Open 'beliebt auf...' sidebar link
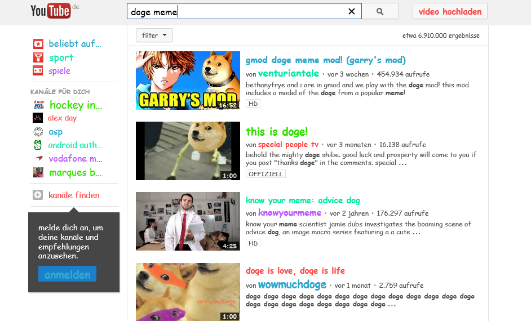The width and height of the screenshot is (531, 321). [75, 43]
